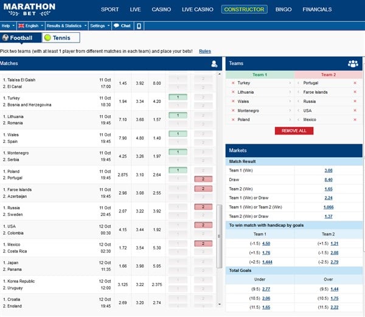365x317 pixels.
Task: Toggle USA Team 2 selection button
Action: 203,225
